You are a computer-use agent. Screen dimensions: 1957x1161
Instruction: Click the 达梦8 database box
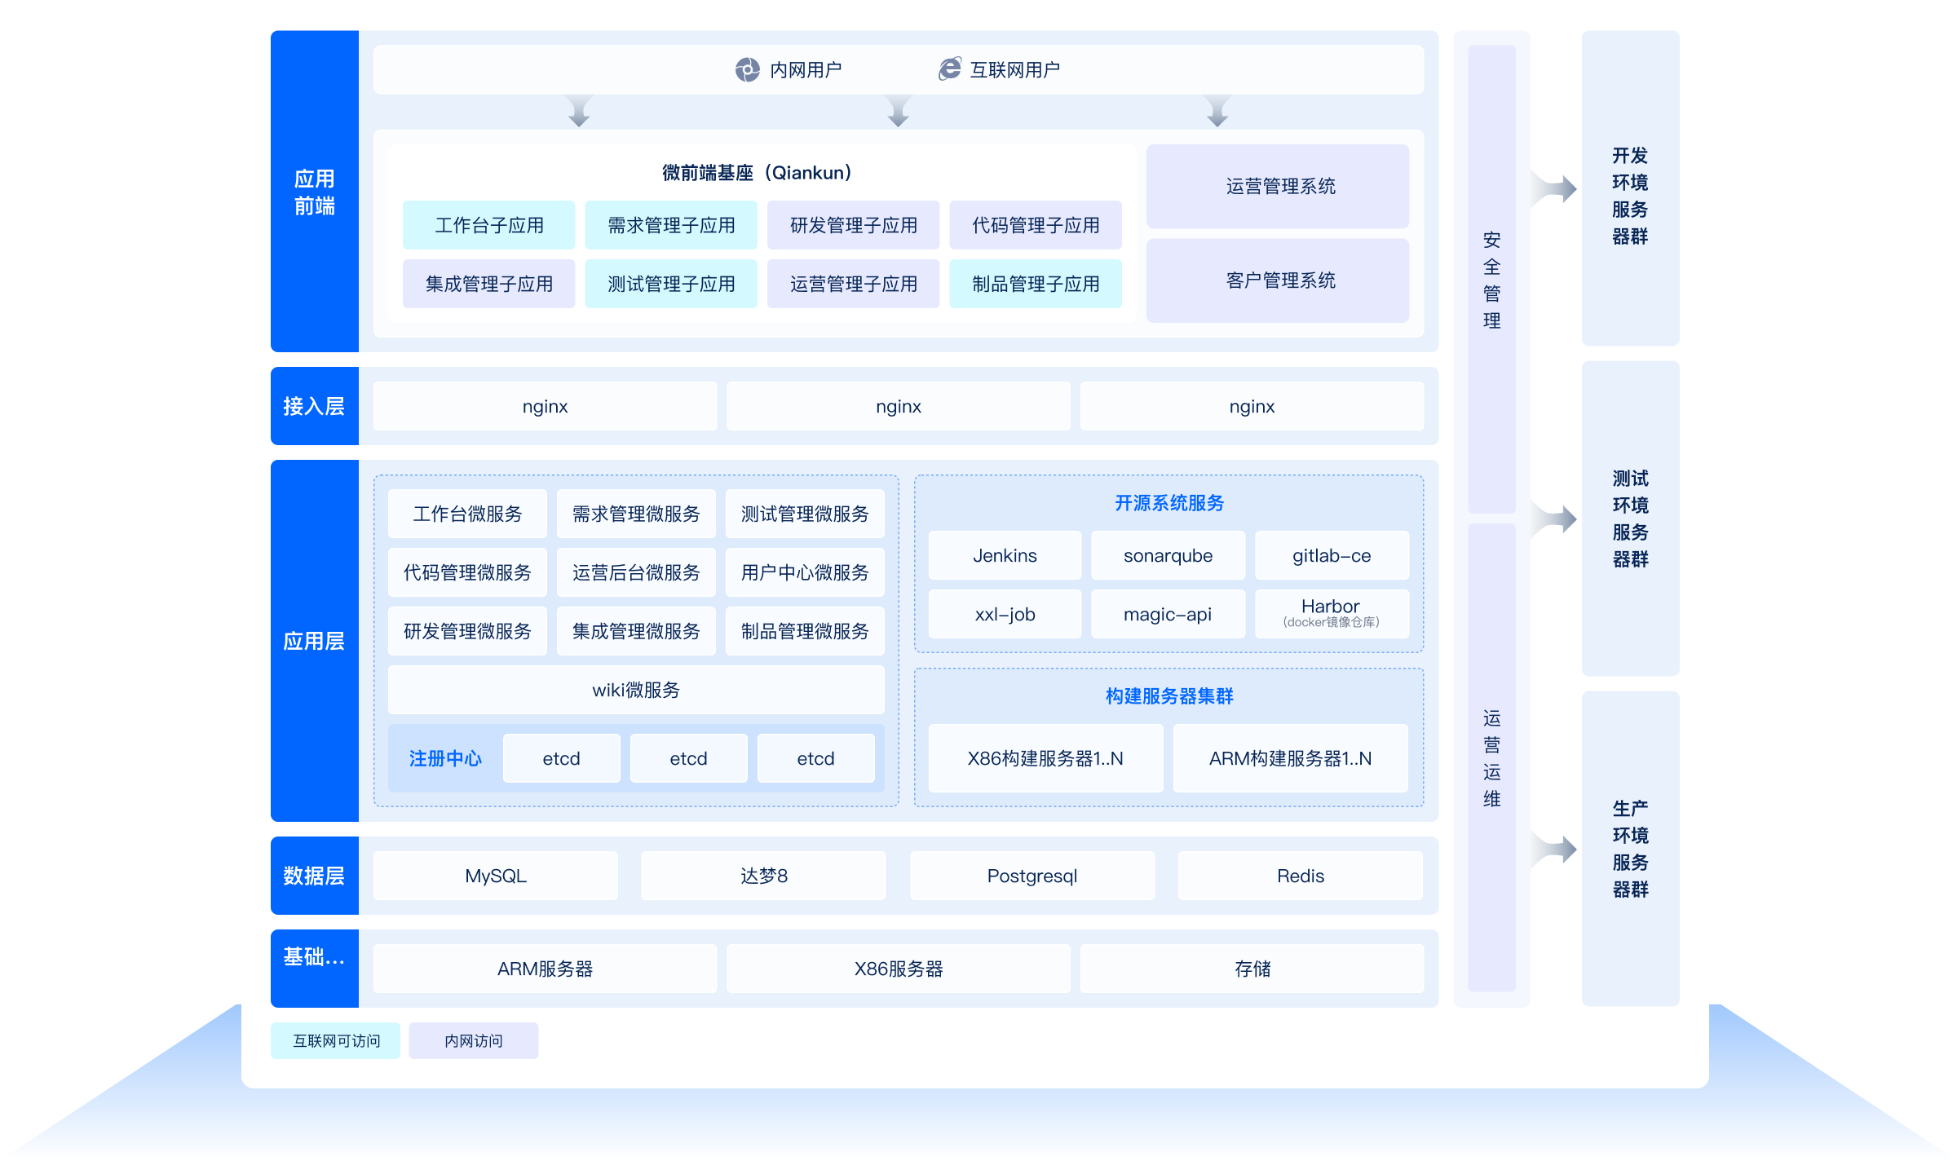763,876
